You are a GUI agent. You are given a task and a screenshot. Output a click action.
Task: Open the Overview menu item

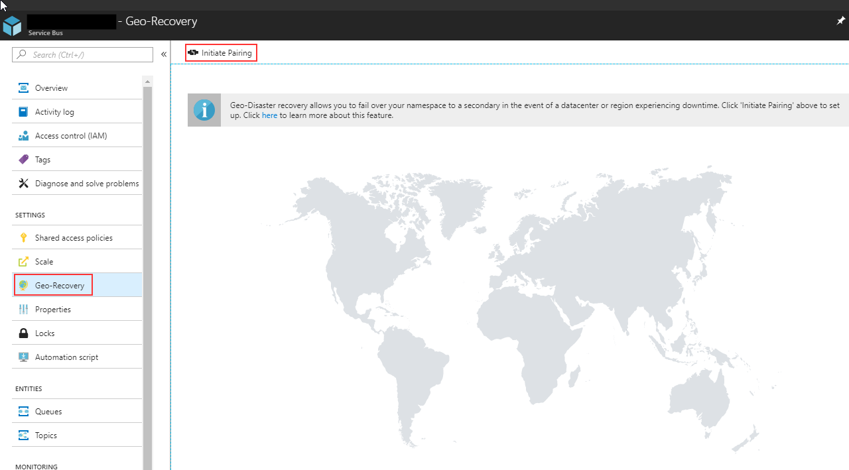click(x=77, y=88)
